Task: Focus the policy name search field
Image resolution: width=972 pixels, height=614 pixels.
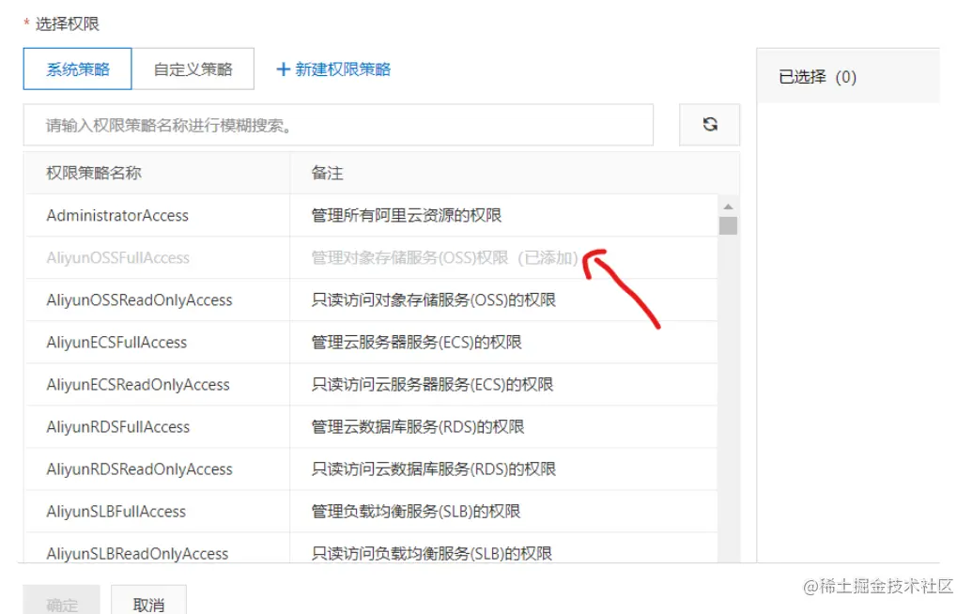Action: pyautogui.click(x=338, y=125)
